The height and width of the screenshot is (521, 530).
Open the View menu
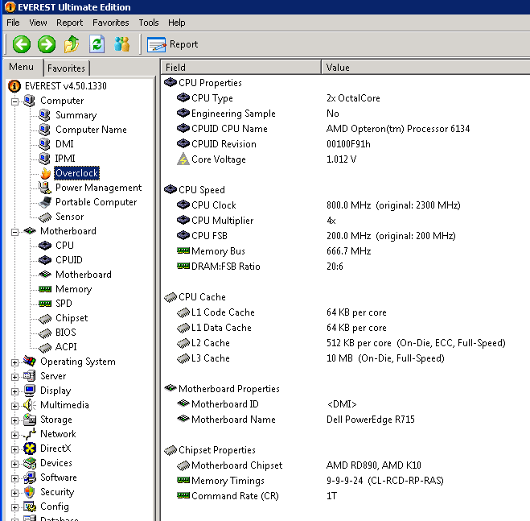(38, 23)
